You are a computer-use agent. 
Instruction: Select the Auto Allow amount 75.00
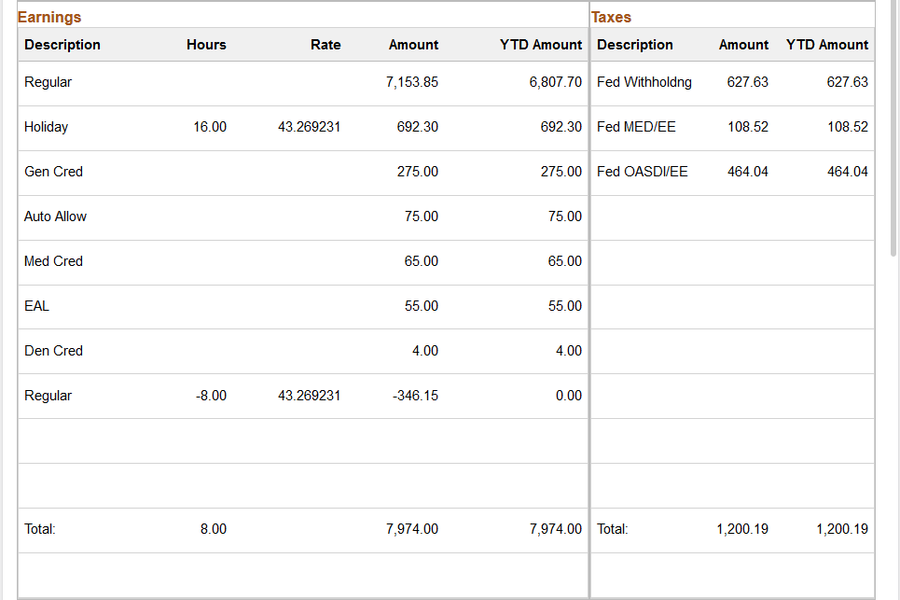(422, 216)
